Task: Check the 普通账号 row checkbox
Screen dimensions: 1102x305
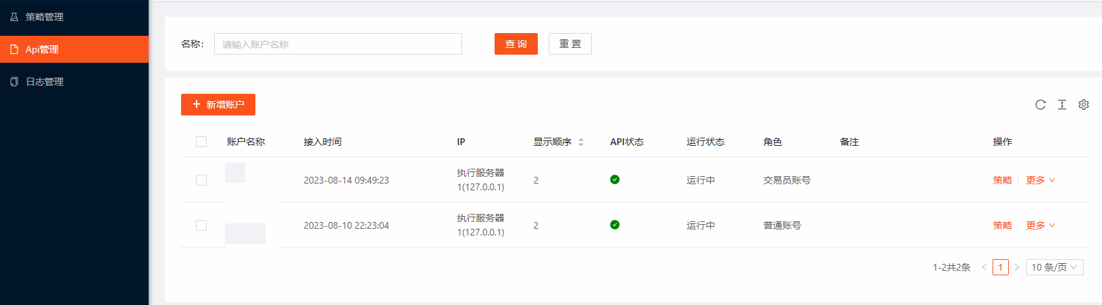Action: (x=201, y=225)
